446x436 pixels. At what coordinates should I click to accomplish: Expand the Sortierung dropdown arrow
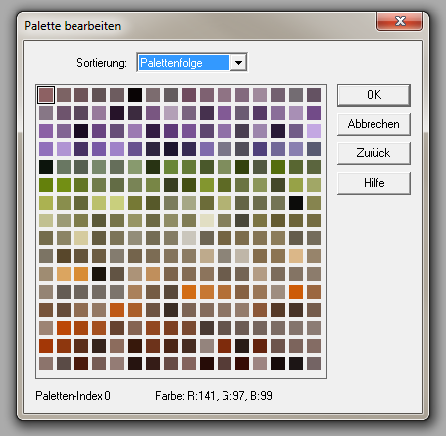point(238,63)
